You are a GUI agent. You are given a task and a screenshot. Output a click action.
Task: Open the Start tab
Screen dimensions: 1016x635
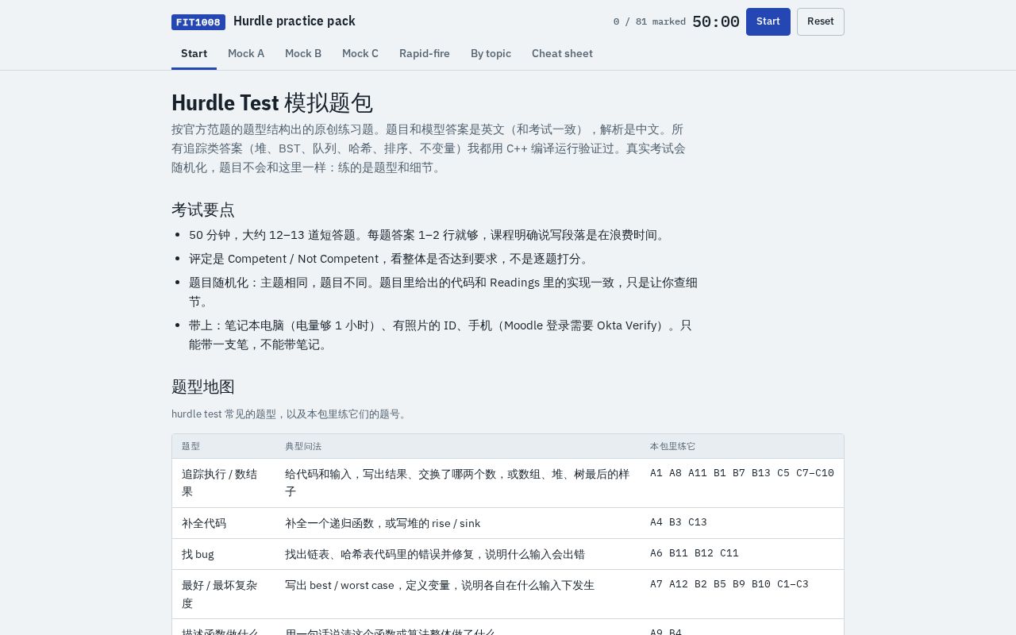coord(194,53)
